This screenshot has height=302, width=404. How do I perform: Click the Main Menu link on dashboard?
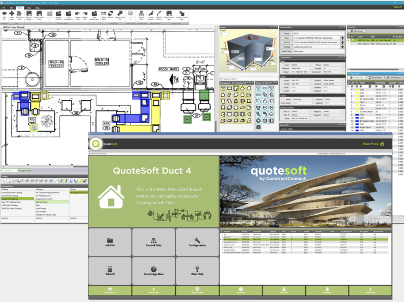373,144
